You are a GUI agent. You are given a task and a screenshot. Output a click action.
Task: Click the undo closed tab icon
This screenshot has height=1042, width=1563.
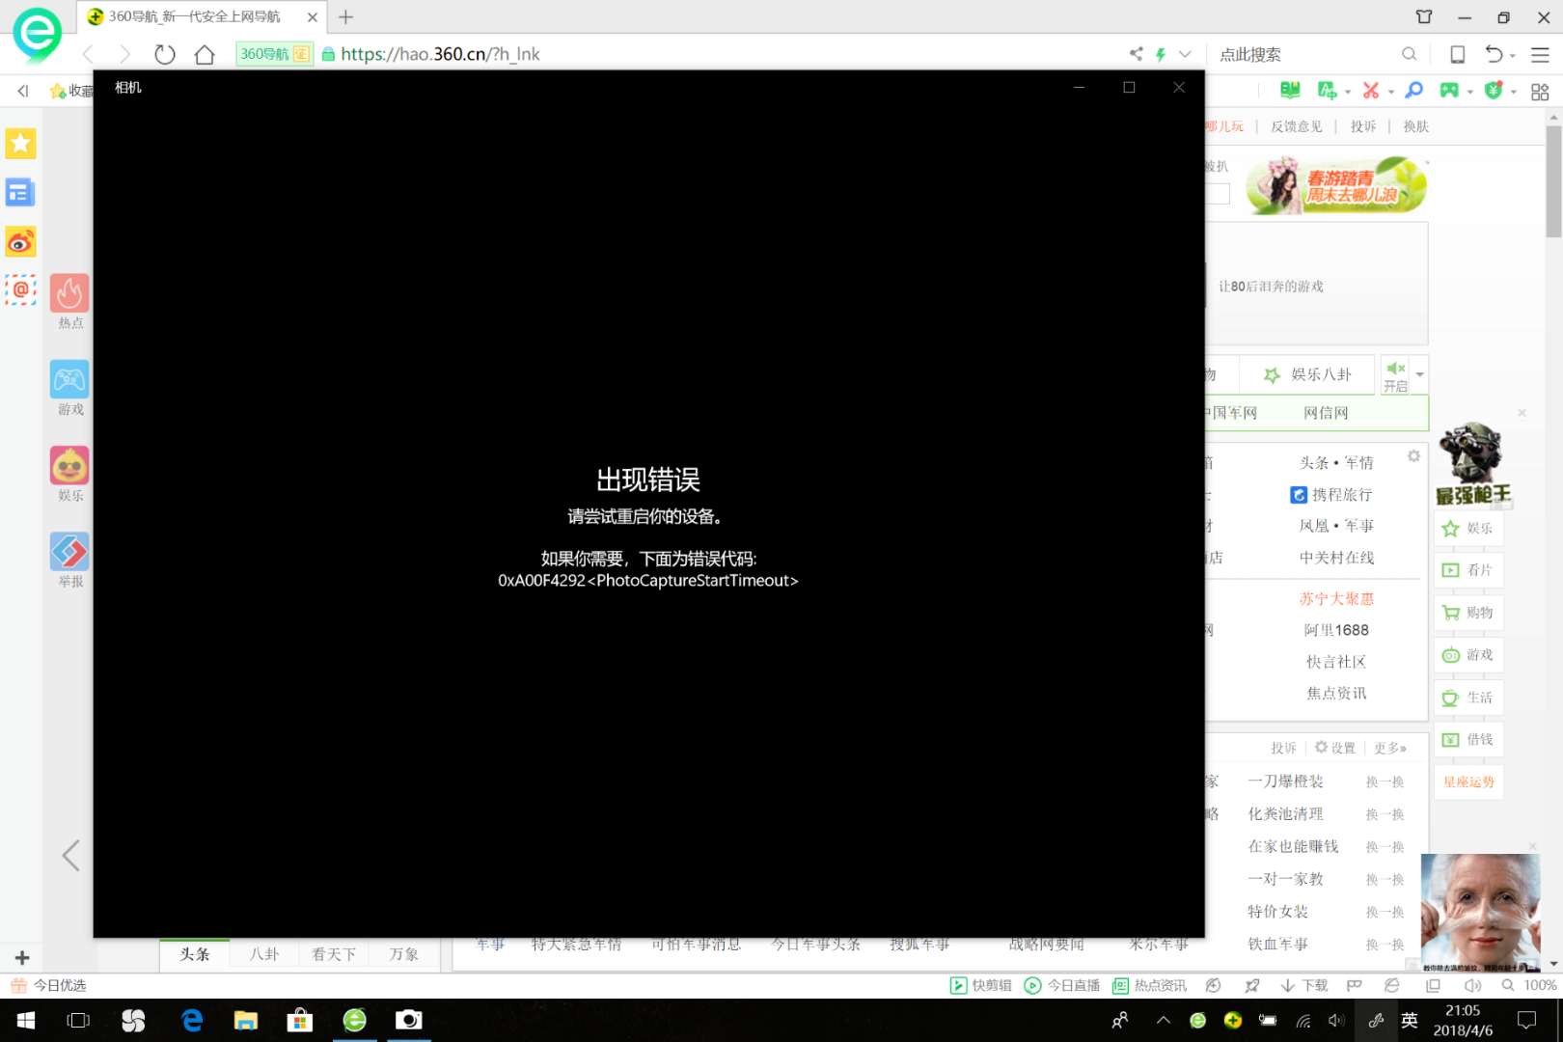(1494, 54)
